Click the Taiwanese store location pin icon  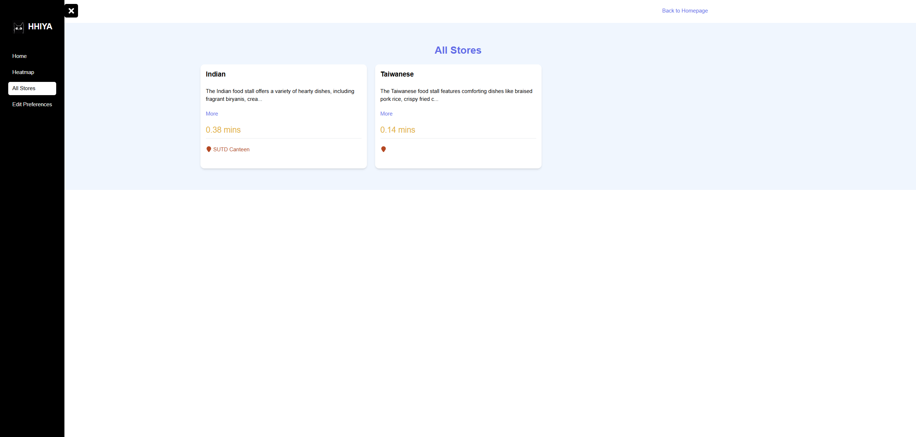pos(383,149)
